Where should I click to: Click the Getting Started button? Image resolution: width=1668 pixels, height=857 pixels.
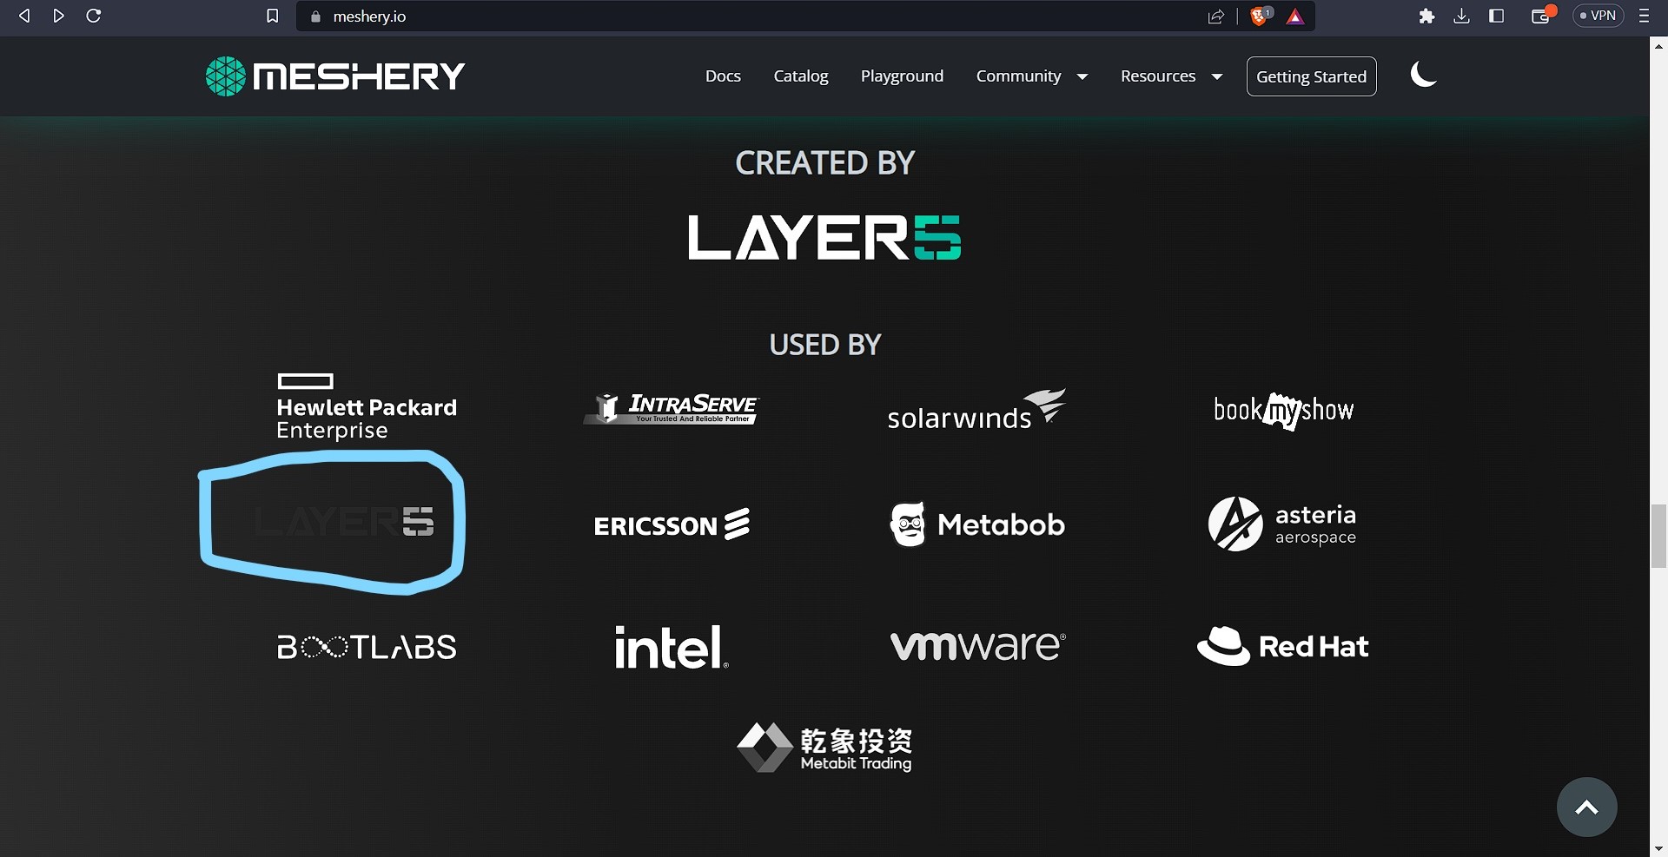pos(1311,76)
